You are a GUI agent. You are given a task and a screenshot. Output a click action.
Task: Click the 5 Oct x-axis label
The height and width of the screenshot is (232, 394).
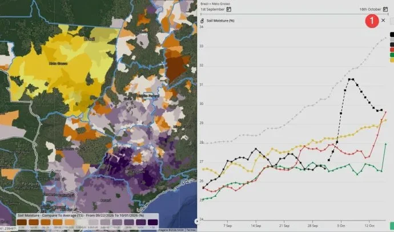tap(341, 226)
